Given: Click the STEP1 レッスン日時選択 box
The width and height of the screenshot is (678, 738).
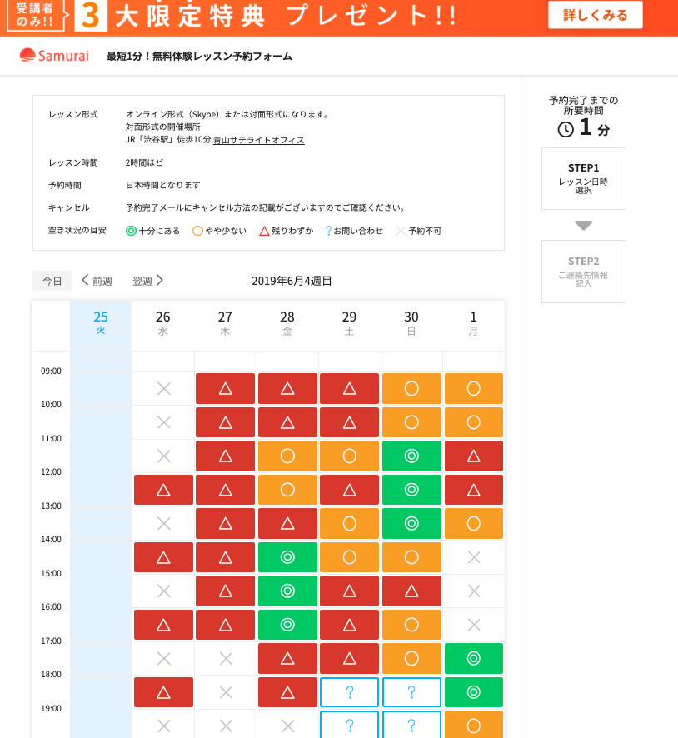Looking at the screenshot, I should pyautogui.click(x=583, y=178).
